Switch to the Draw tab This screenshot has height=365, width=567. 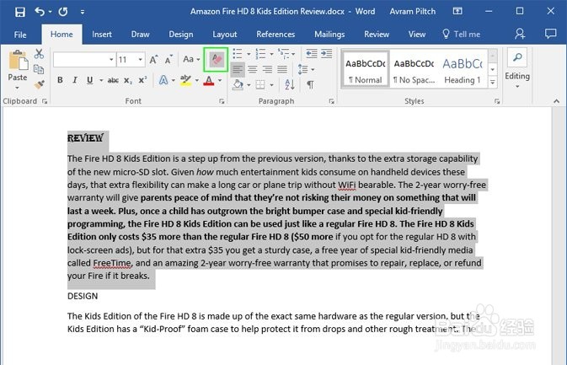(x=141, y=35)
